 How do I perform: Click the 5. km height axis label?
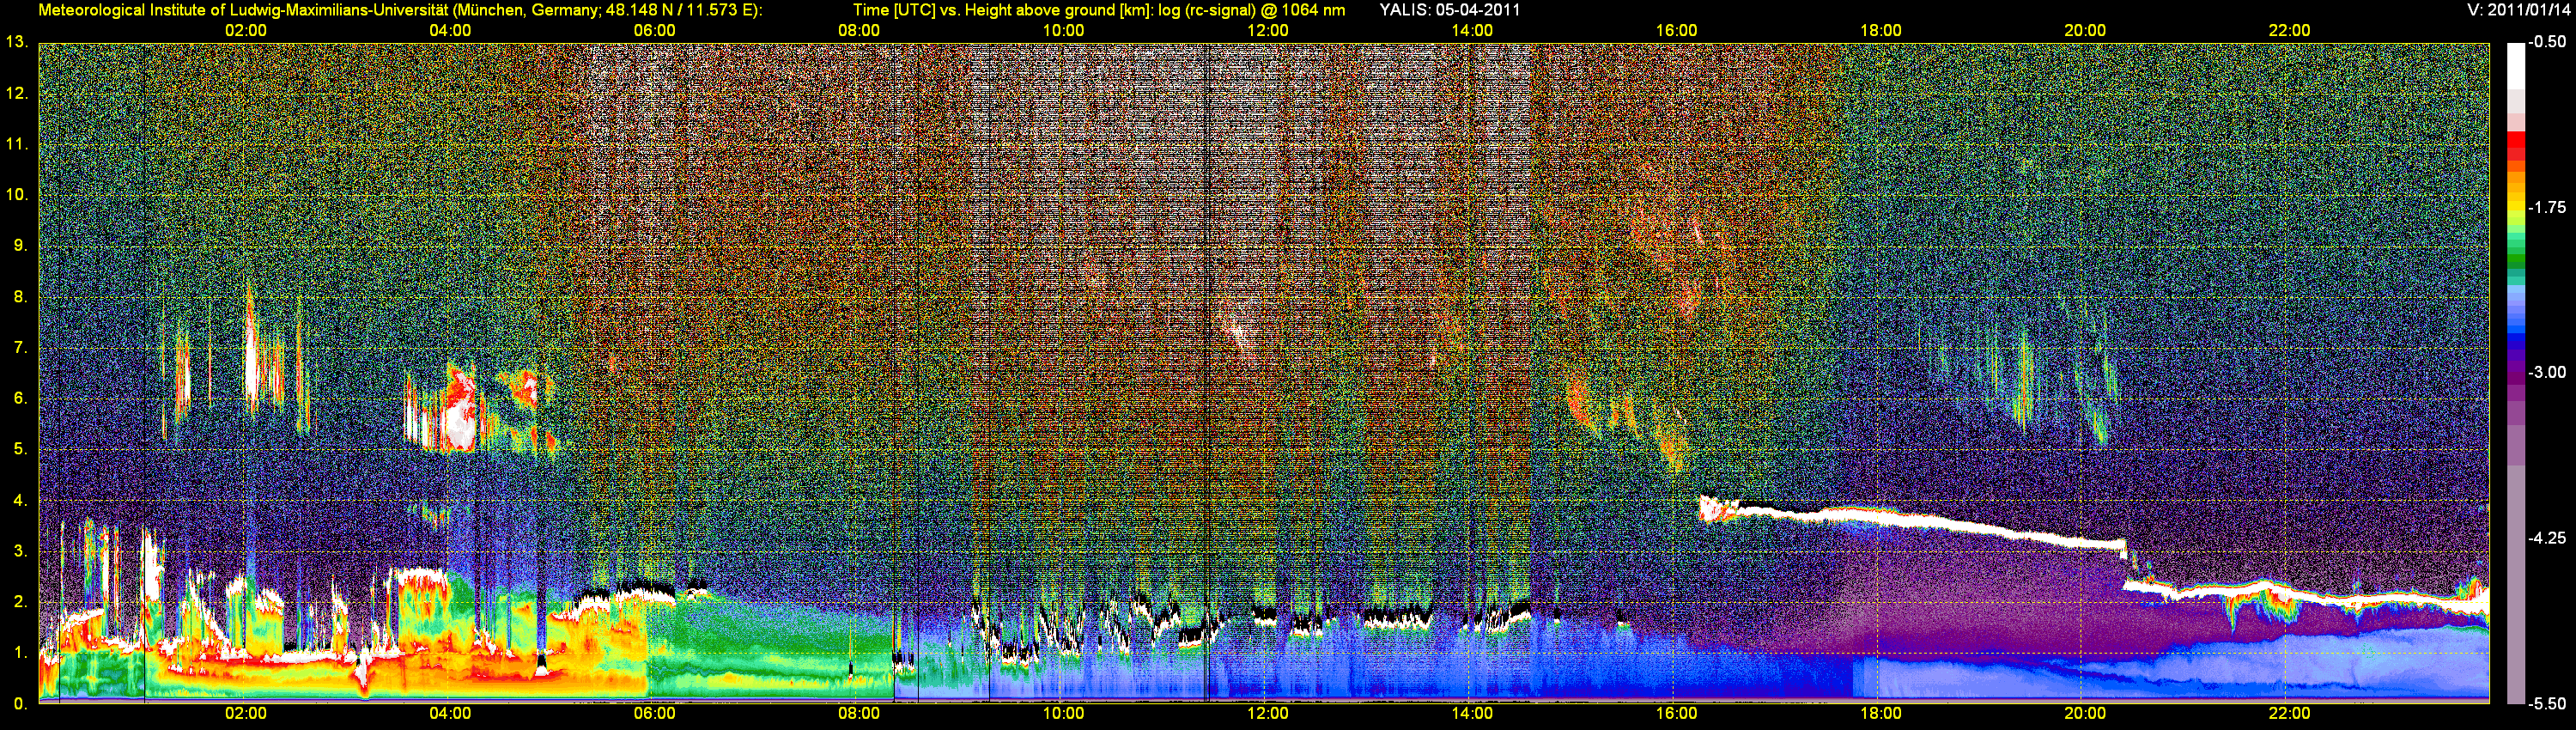pos(20,449)
